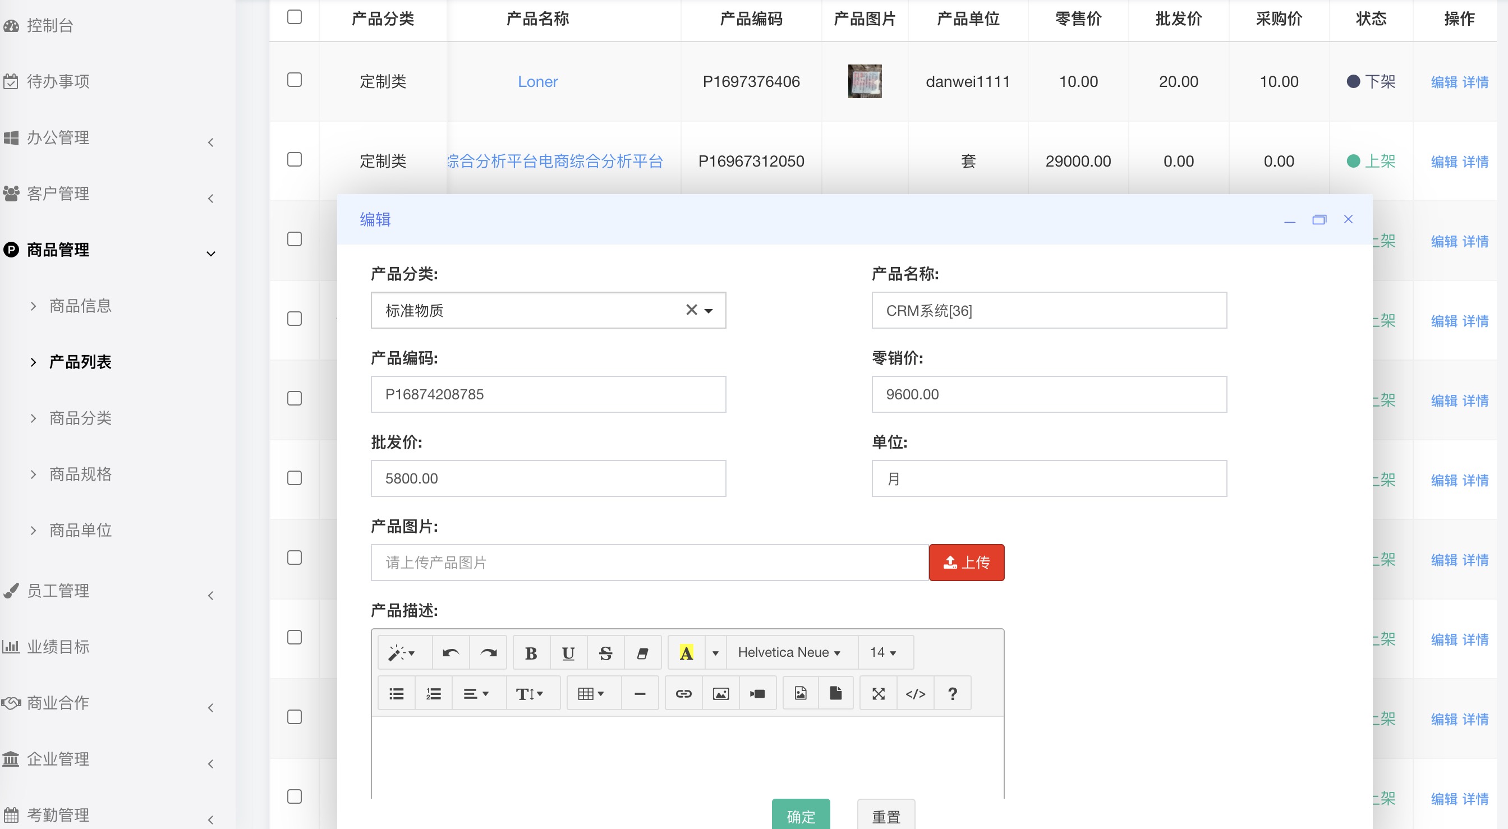Click the eraser remove-format icon
Screen dimensions: 1508x829
pos(642,653)
